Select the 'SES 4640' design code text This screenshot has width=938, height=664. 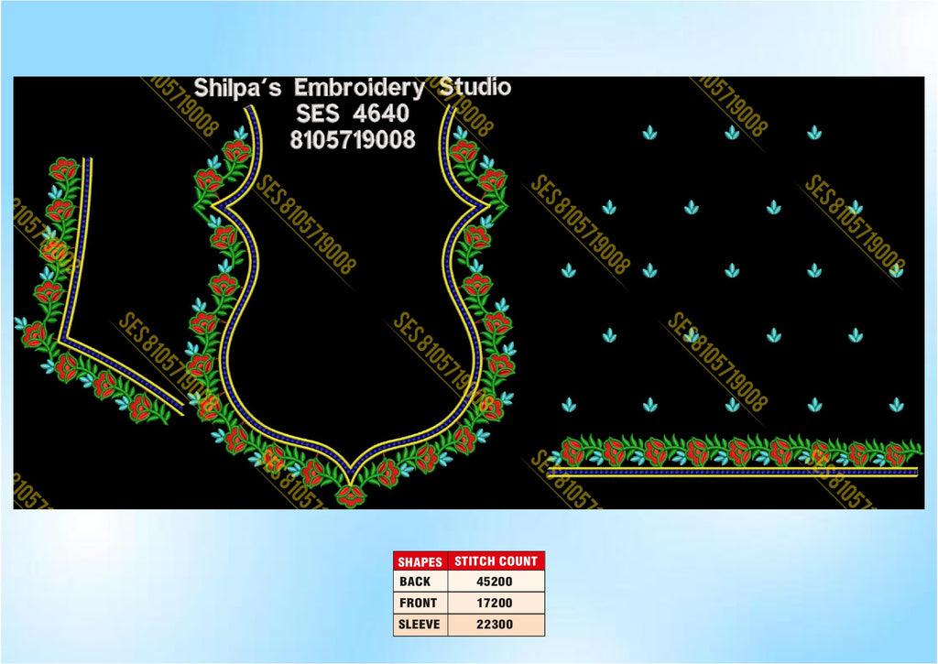coord(353,113)
